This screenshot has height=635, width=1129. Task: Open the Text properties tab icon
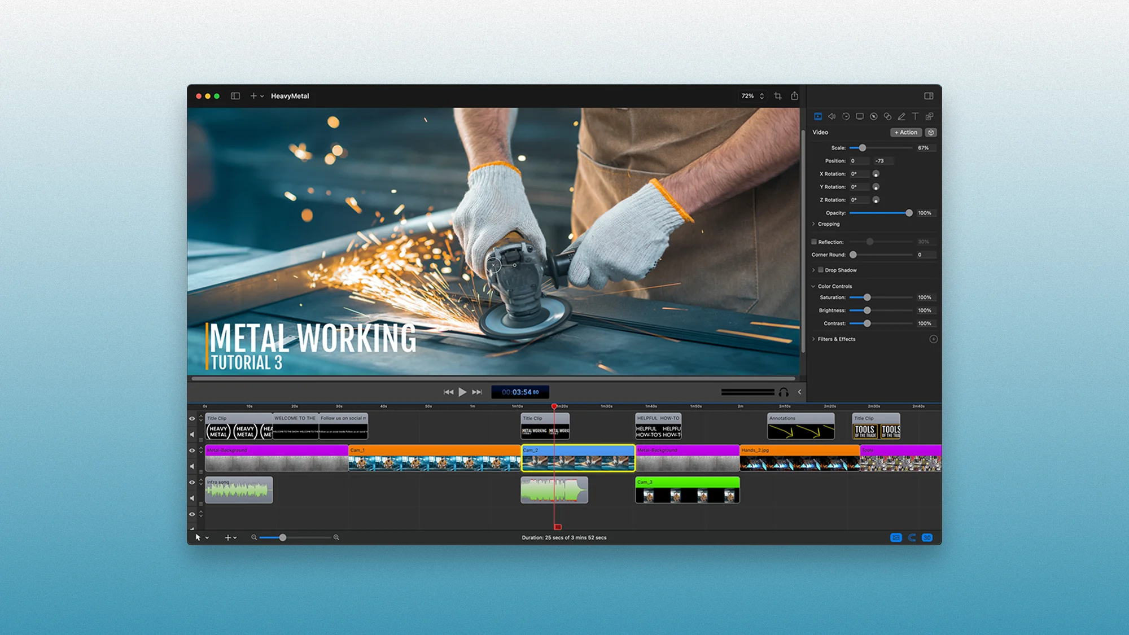(x=915, y=116)
